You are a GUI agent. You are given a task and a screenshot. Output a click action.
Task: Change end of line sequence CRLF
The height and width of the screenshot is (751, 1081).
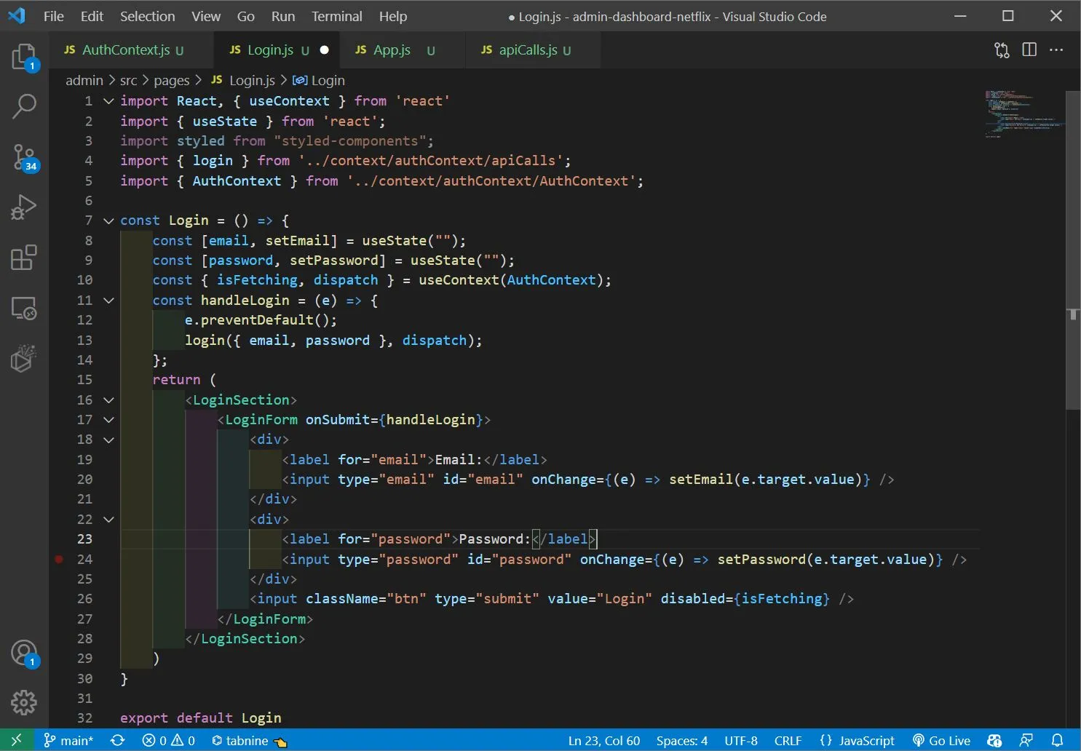(x=788, y=740)
